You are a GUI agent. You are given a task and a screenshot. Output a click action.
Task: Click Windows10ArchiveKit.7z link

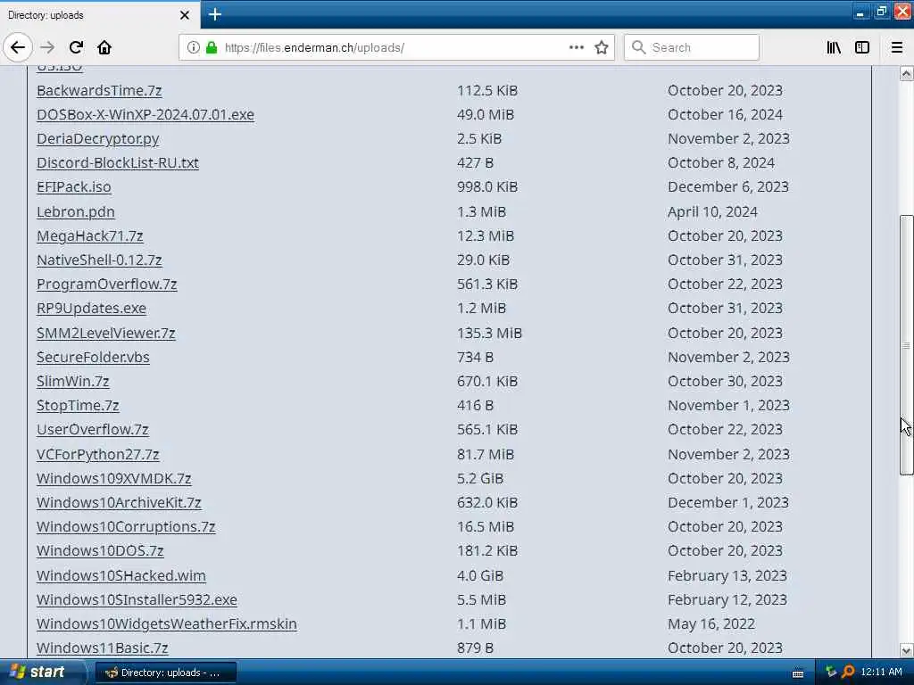(x=119, y=503)
